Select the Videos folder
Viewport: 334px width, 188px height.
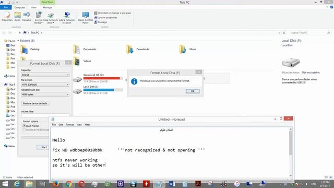coord(82,61)
